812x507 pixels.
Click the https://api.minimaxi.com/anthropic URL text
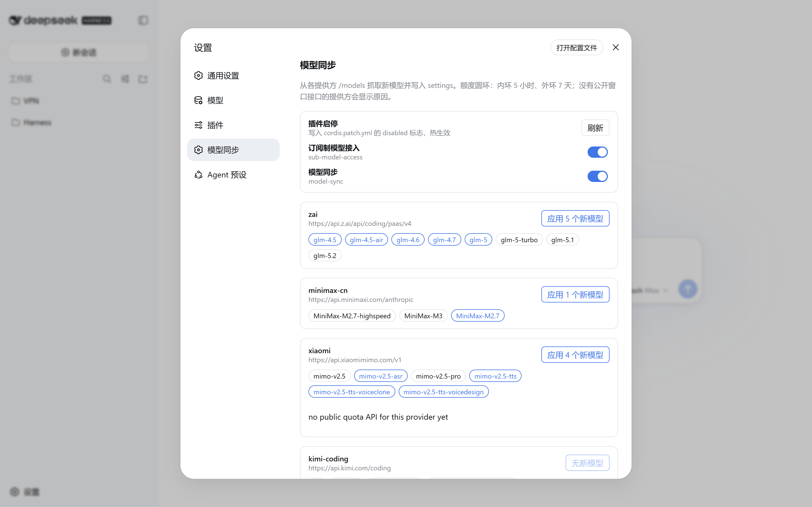(361, 299)
